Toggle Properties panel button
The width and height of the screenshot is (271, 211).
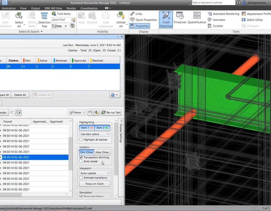140,26
